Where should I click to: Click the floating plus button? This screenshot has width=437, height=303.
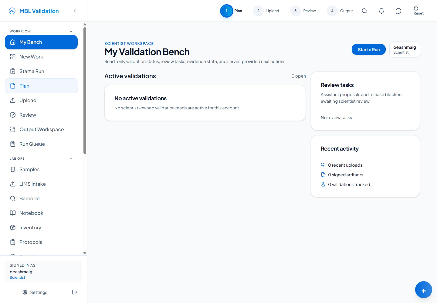(x=424, y=290)
